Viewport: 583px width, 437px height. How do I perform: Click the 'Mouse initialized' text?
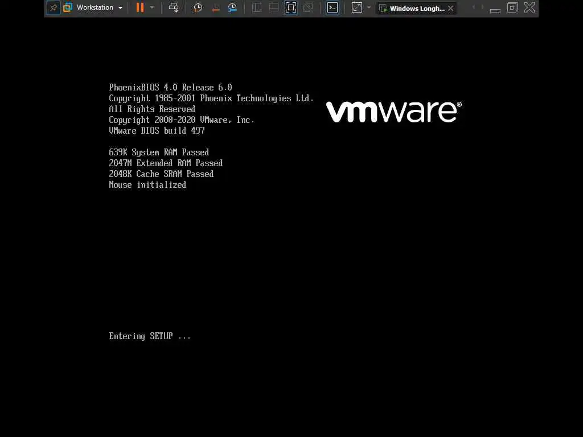pyautogui.click(x=147, y=185)
